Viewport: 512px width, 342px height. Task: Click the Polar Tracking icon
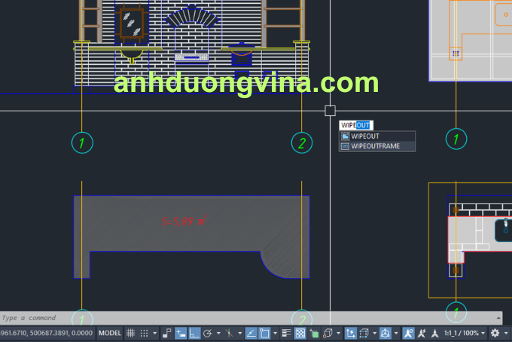tap(207, 333)
